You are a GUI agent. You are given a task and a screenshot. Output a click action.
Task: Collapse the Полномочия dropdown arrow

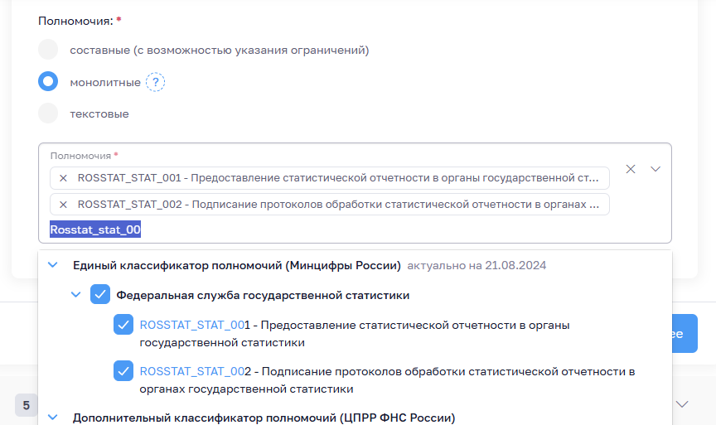656,169
